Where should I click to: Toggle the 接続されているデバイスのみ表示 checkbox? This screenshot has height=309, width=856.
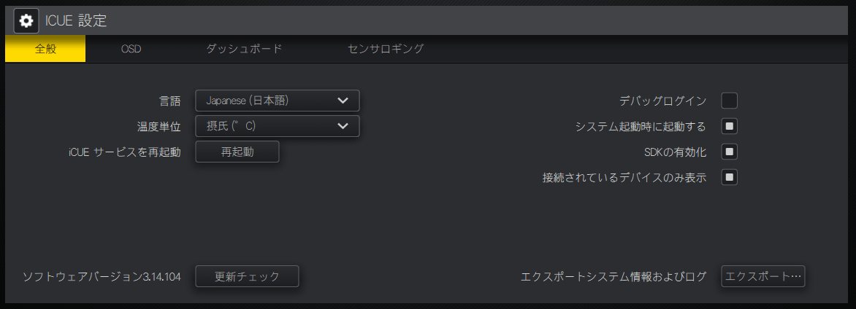coord(729,177)
